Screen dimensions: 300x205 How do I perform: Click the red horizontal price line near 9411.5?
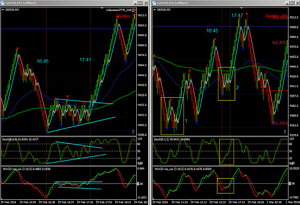275,90
